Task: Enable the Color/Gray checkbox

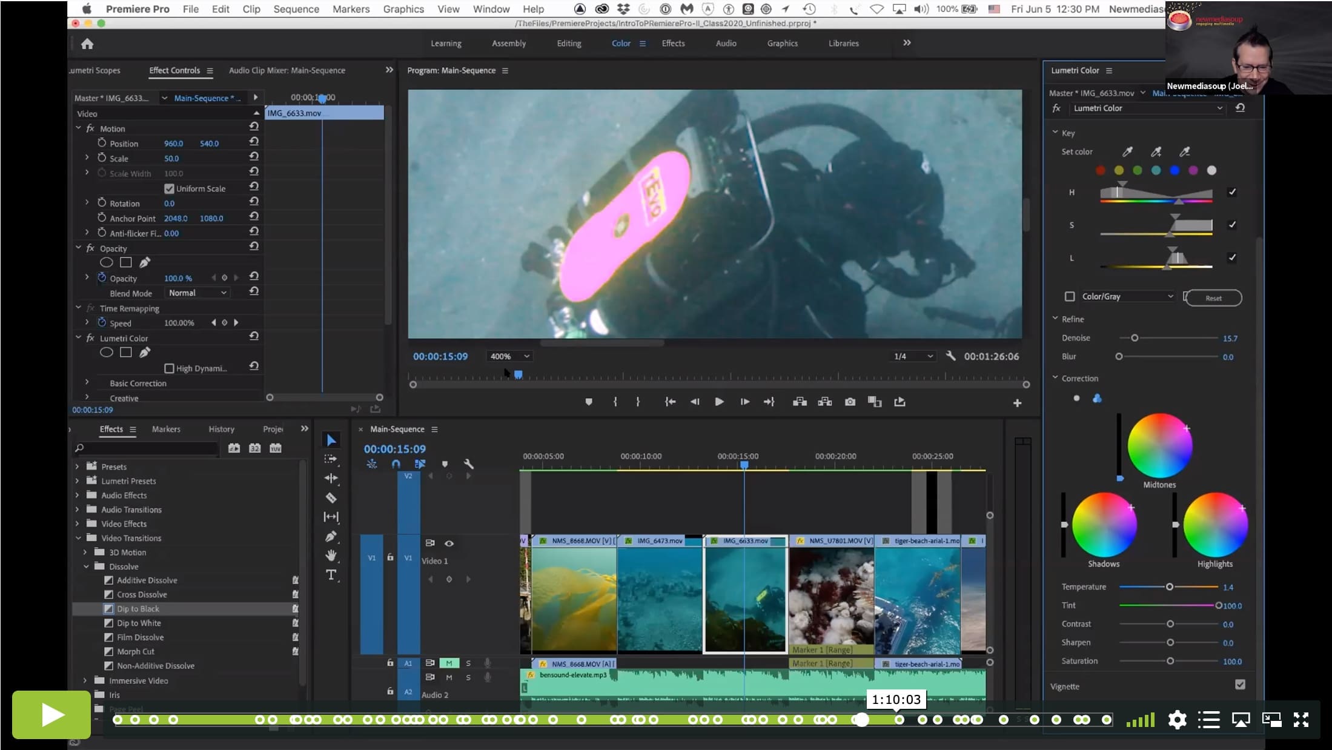Action: click(x=1070, y=296)
